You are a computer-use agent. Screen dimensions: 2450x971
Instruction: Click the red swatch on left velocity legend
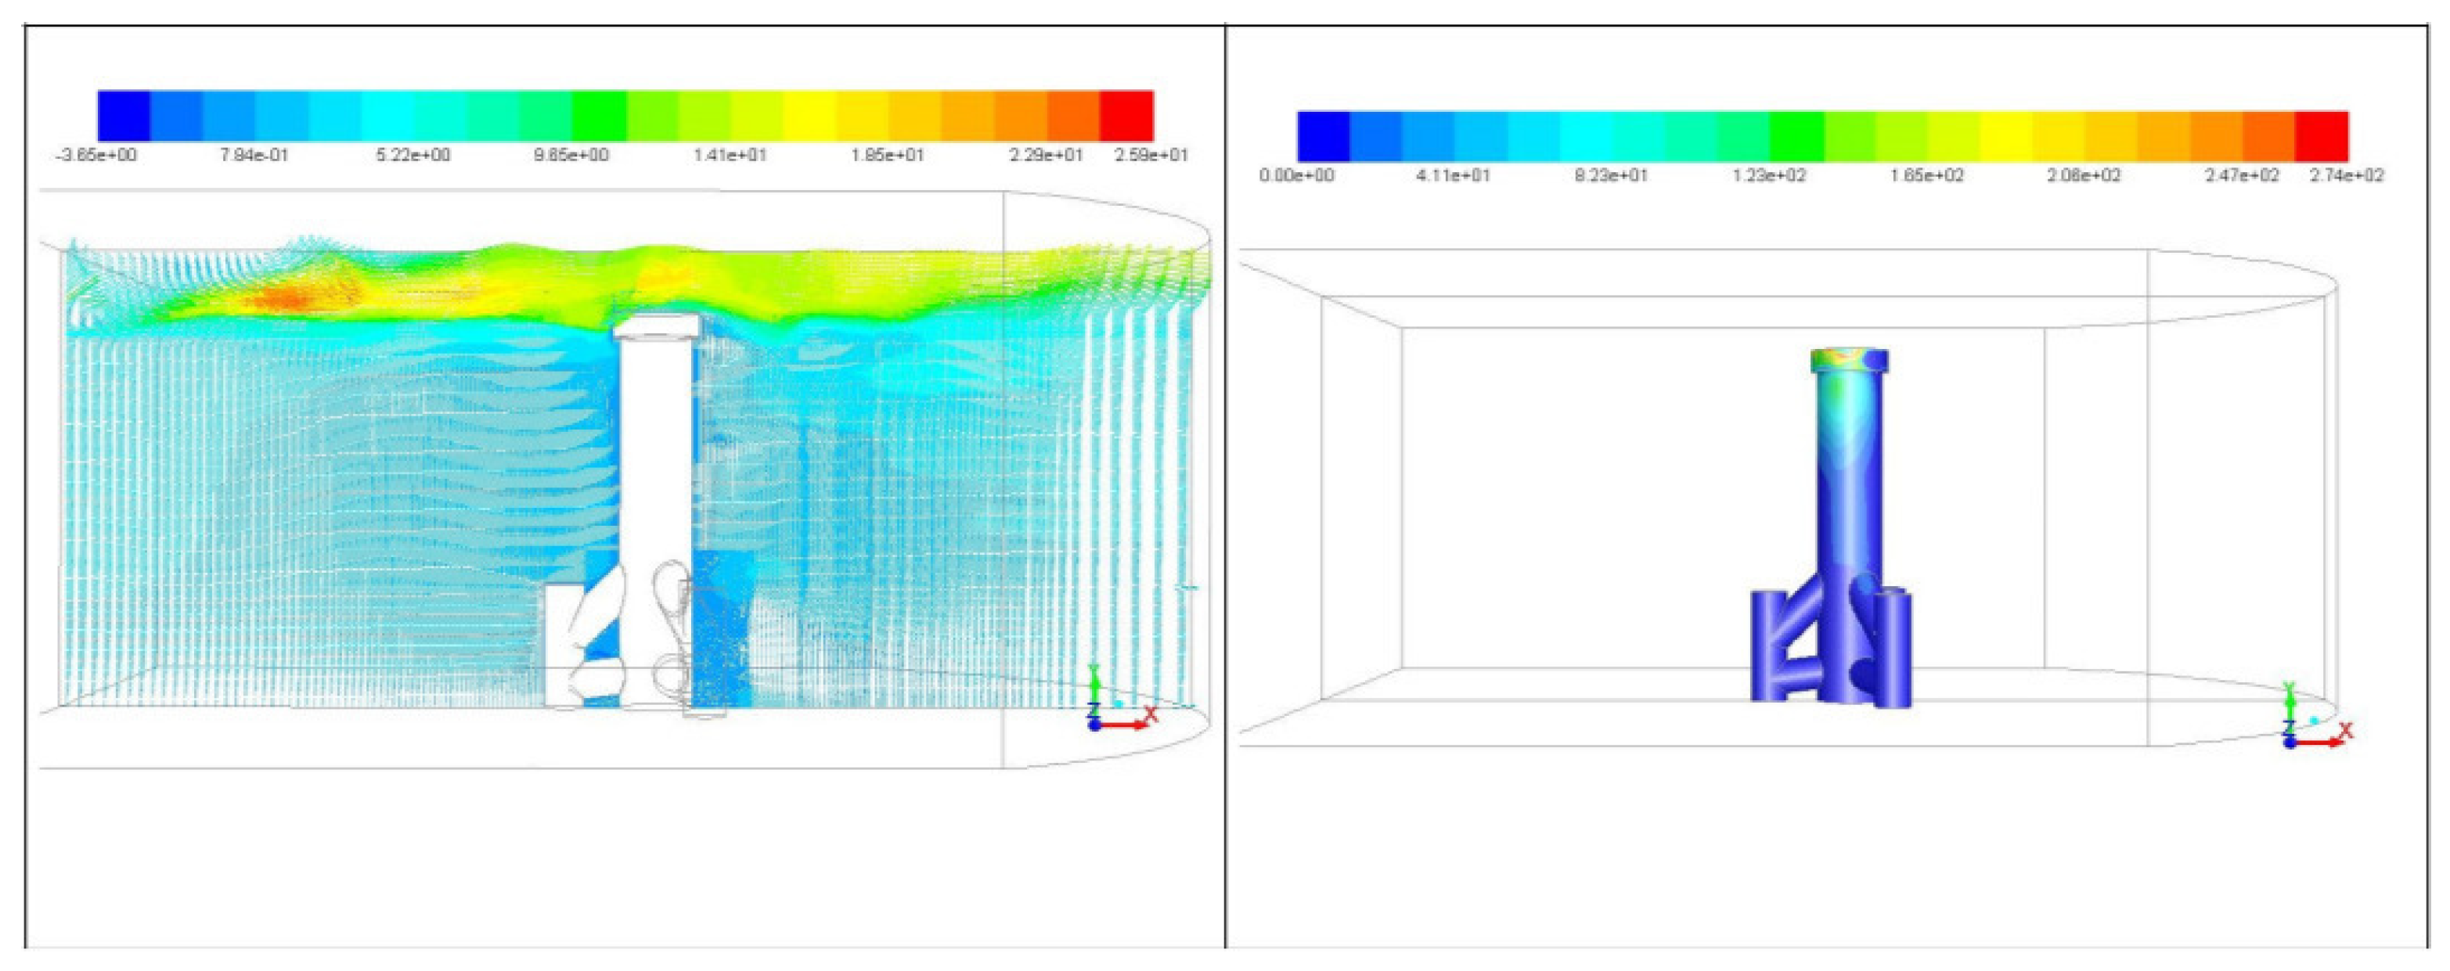1126,116
